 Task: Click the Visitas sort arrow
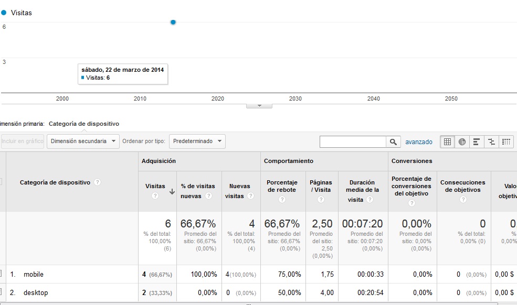click(172, 192)
